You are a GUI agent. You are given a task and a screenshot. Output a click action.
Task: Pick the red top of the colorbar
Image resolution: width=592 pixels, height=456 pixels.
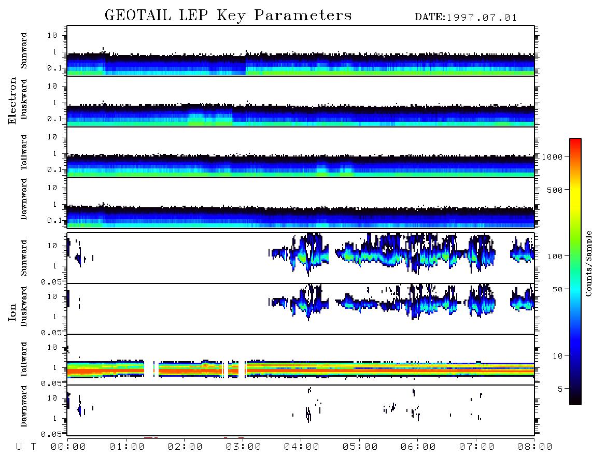(575, 142)
